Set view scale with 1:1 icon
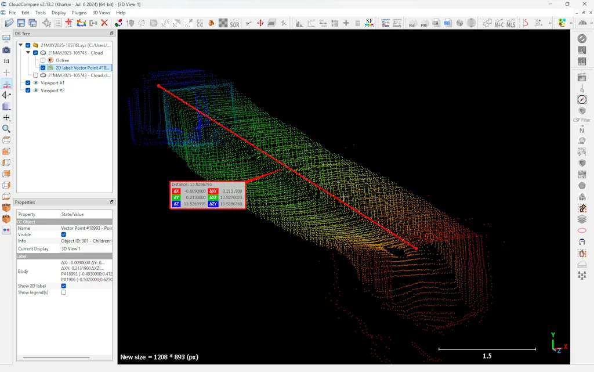Viewport: 594px width, 372px height. 6,61
